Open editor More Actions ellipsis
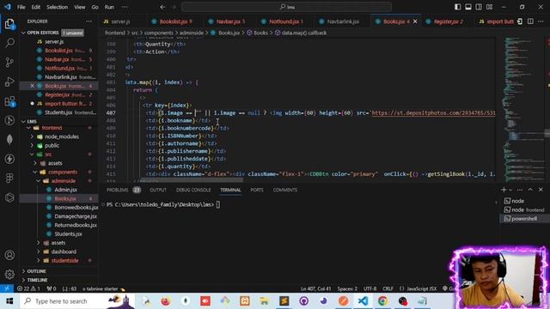 pos(541,21)
